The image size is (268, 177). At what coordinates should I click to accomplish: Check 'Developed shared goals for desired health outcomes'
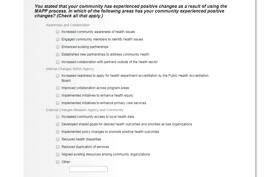click(x=58, y=124)
